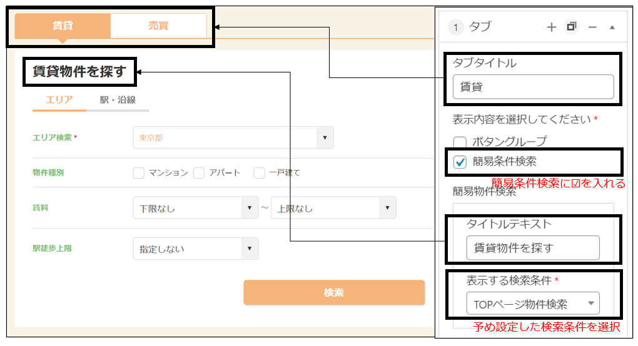Switch to the 売買 tab
This screenshot has height=346, width=638.
tap(158, 26)
